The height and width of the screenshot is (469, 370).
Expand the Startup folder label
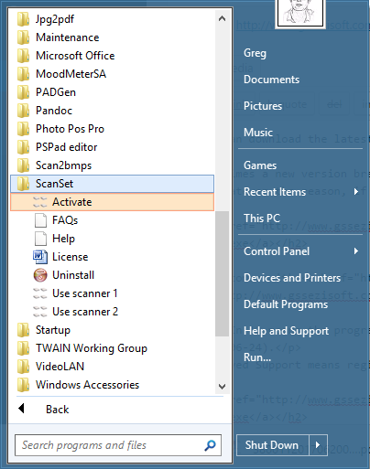[53, 330]
